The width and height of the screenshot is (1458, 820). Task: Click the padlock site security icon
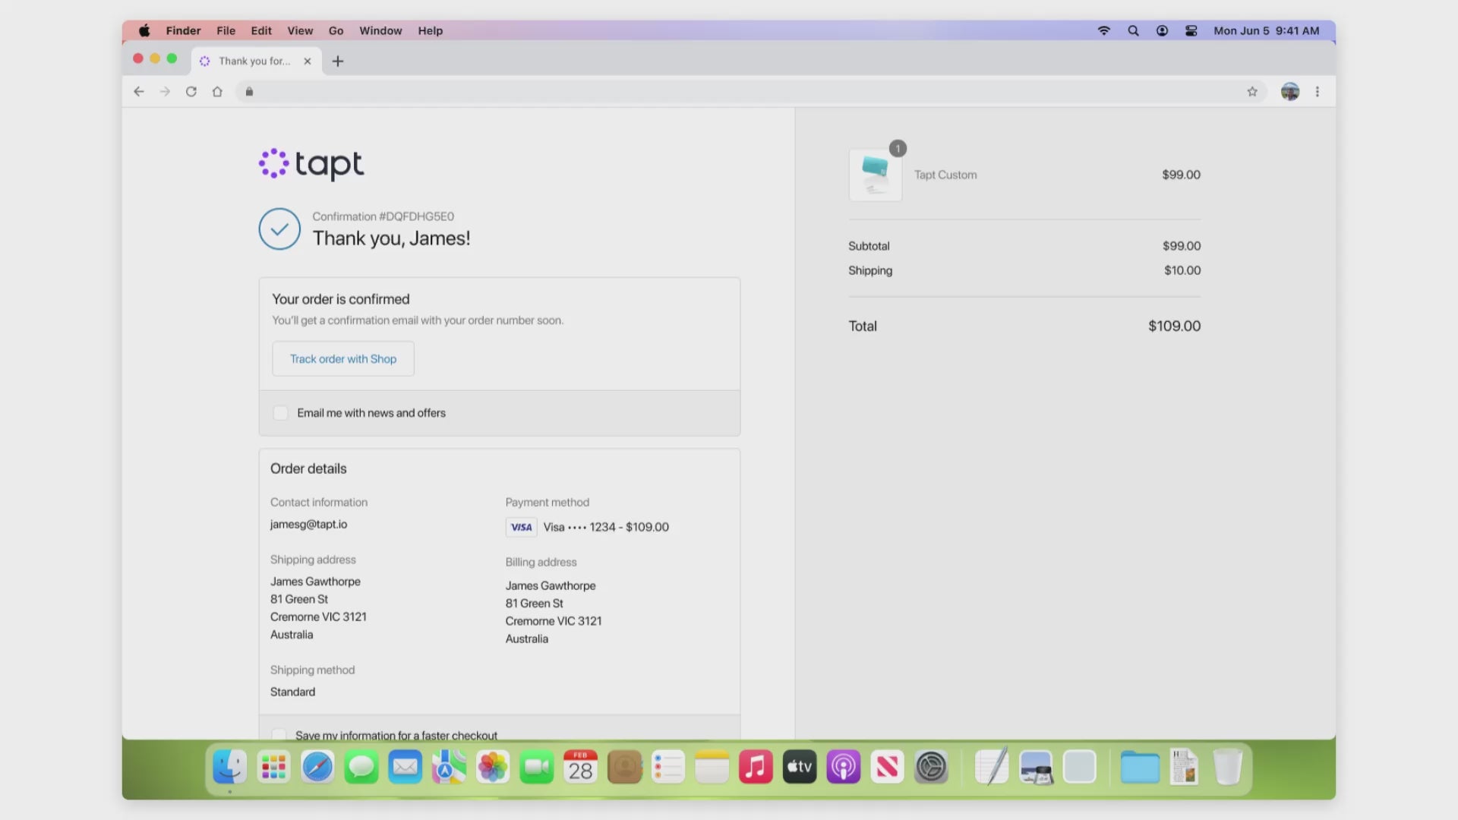click(249, 92)
